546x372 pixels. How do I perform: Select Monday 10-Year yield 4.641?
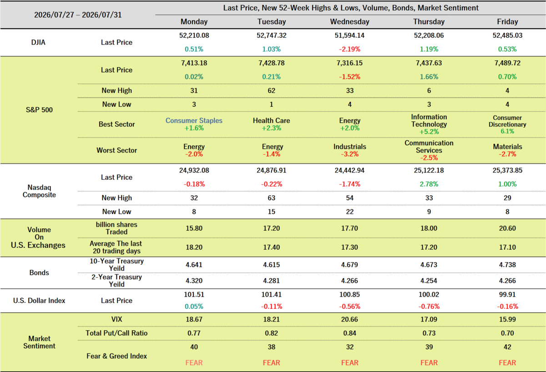[194, 265]
